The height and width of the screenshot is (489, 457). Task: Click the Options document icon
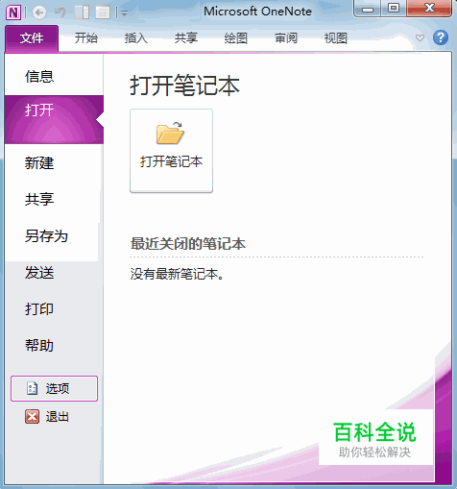pos(32,388)
